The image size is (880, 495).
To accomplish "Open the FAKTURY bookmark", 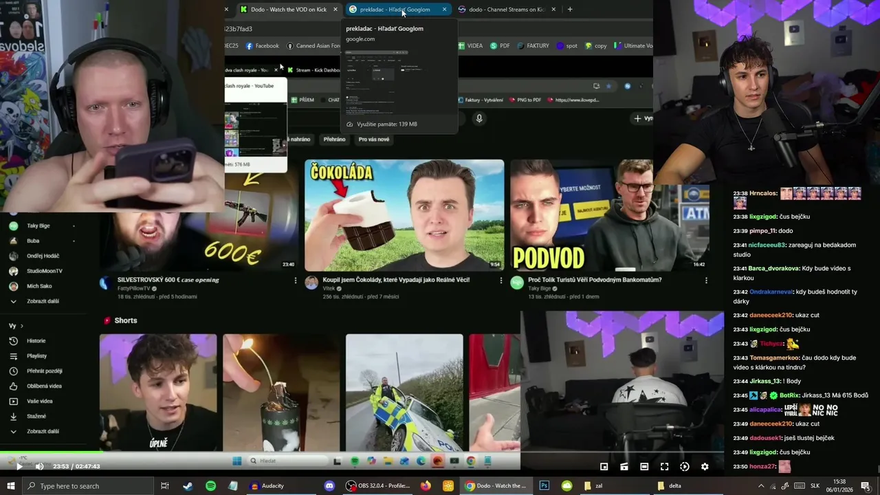I will pyautogui.click(x=533, y=46).
